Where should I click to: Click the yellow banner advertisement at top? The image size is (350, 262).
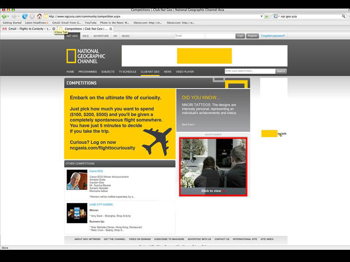pyautogui.click(x=204, y=56)
